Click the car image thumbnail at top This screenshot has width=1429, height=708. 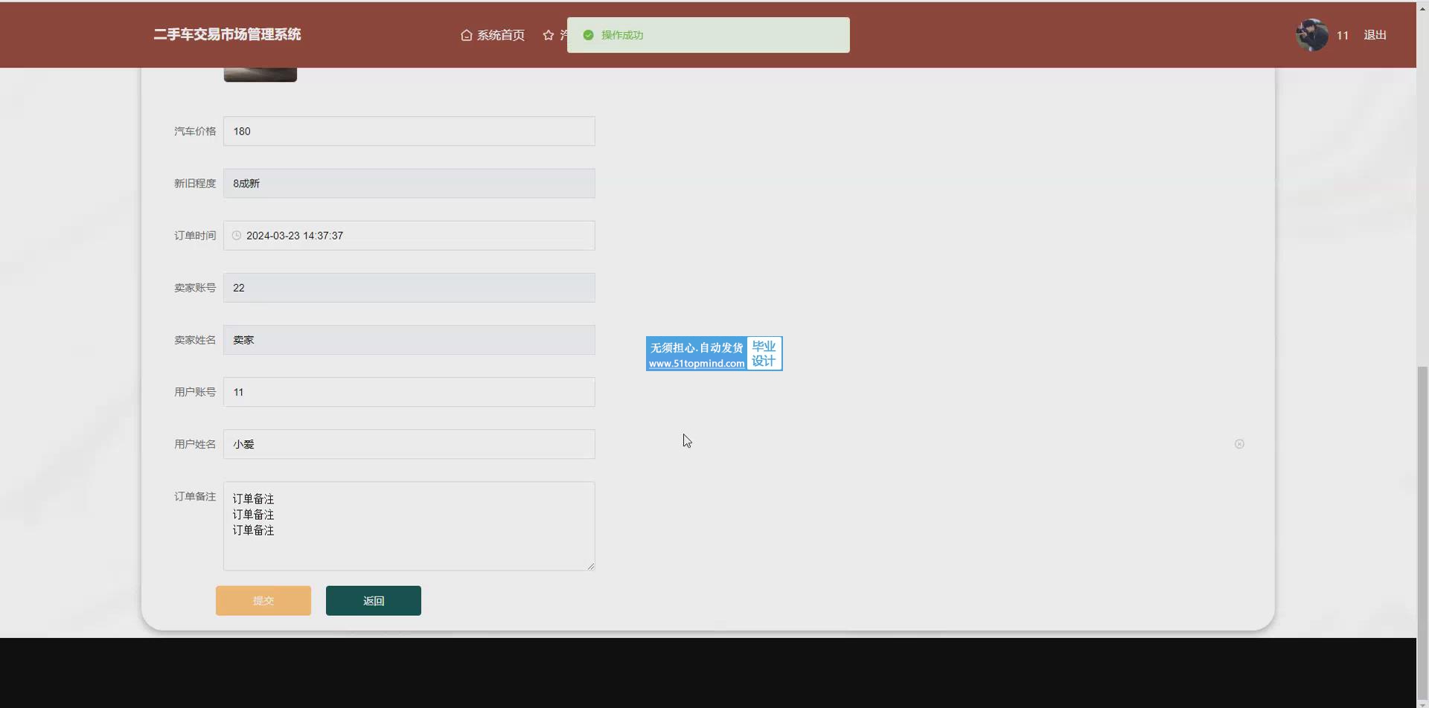click(x=260, y=74)
